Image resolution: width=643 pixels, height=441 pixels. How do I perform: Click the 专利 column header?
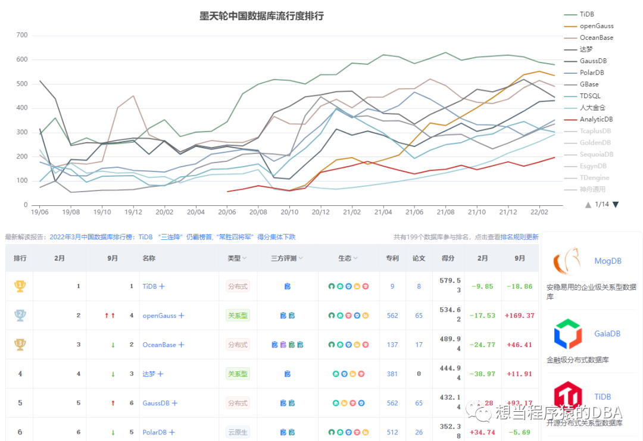[392, 258]
